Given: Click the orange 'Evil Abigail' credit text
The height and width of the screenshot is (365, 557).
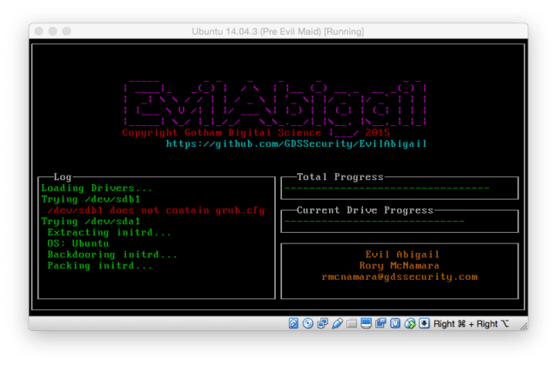Looking at the screenshot, I should [402, 255].
